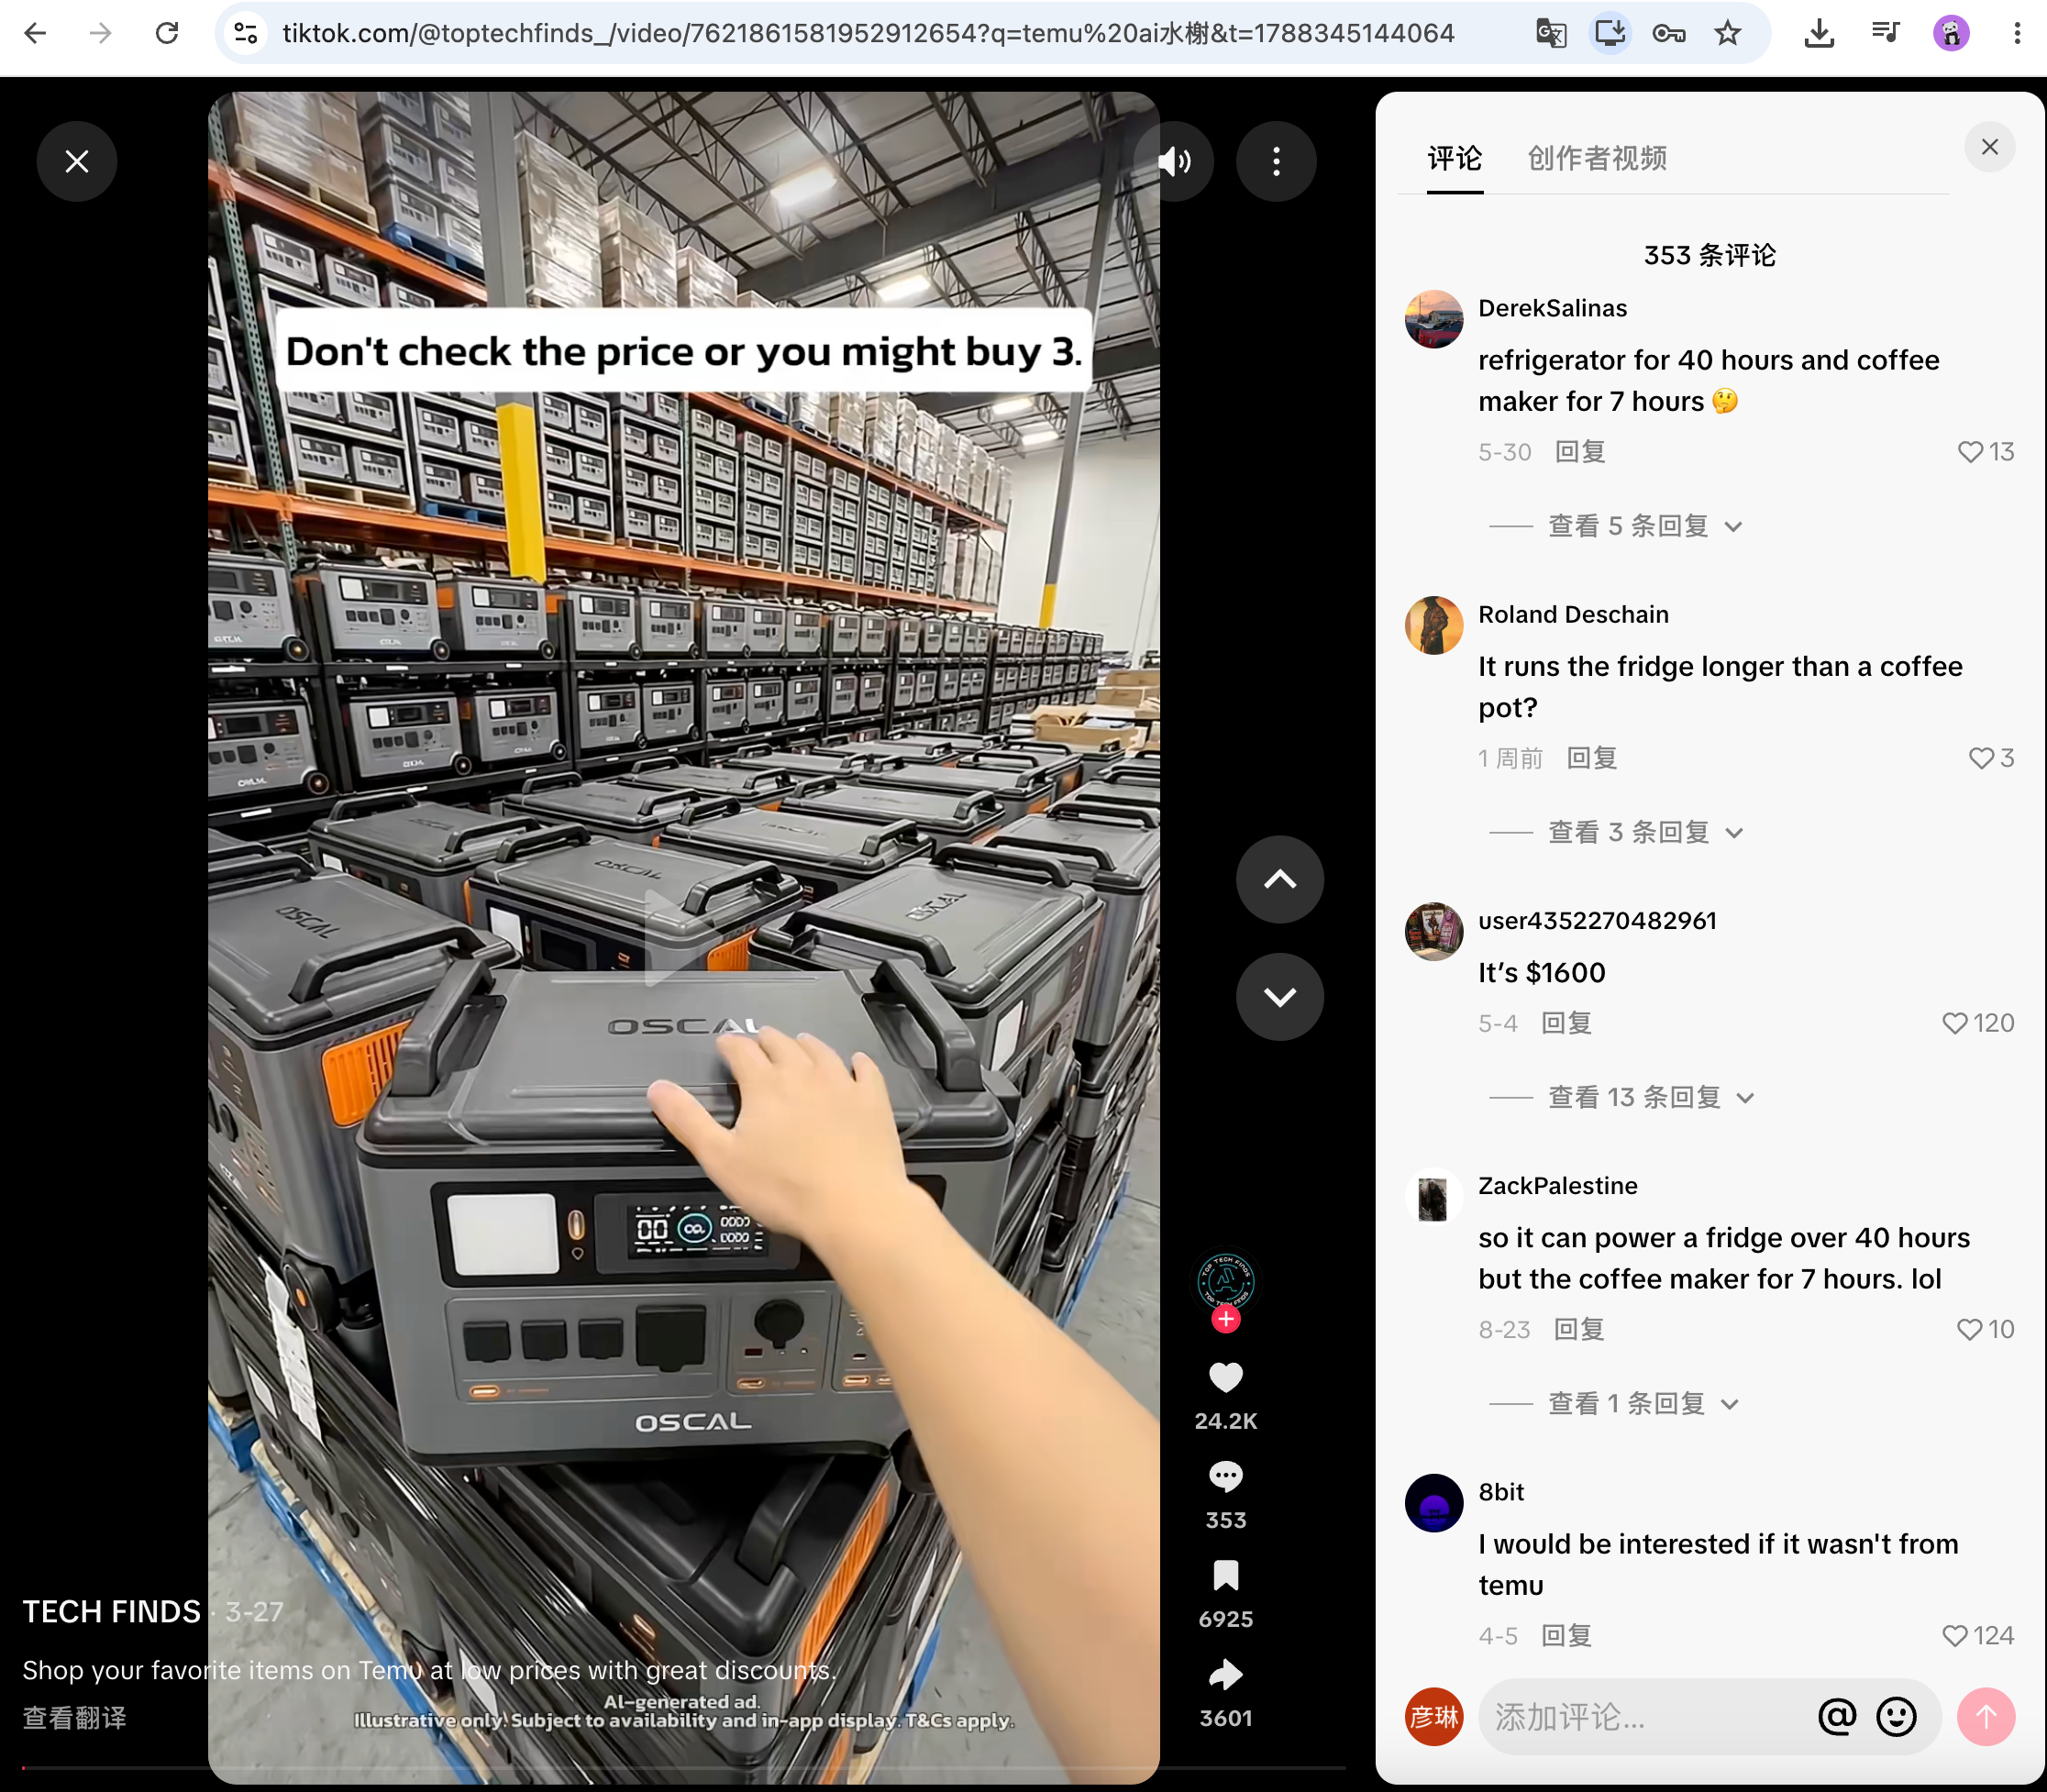Reply to user4352270482961's comment
The width and height of the screenshot is (2047, 1792).
point(1566,1023)
